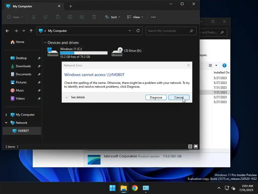The image size is (258, 194).
Task: Click the Share icon in toolbar
Action: click(82, 17)
